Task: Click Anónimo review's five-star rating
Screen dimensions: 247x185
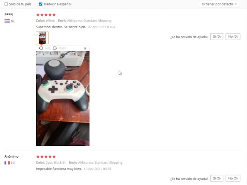Action: pyautogui.click(x=46, y=157)
